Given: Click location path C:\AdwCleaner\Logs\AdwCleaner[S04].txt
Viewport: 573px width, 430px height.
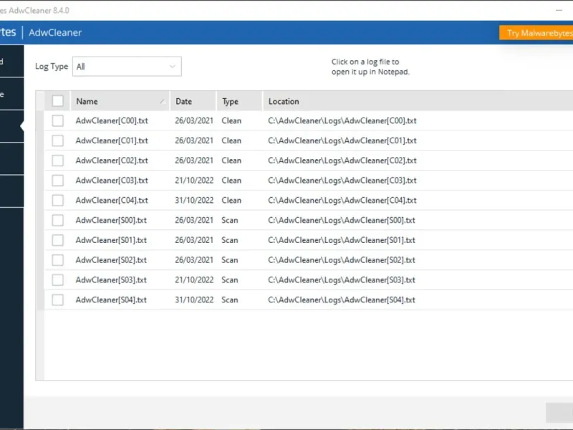Looking at the screenshot, I should pyautogui.click(x=342, y=300).
